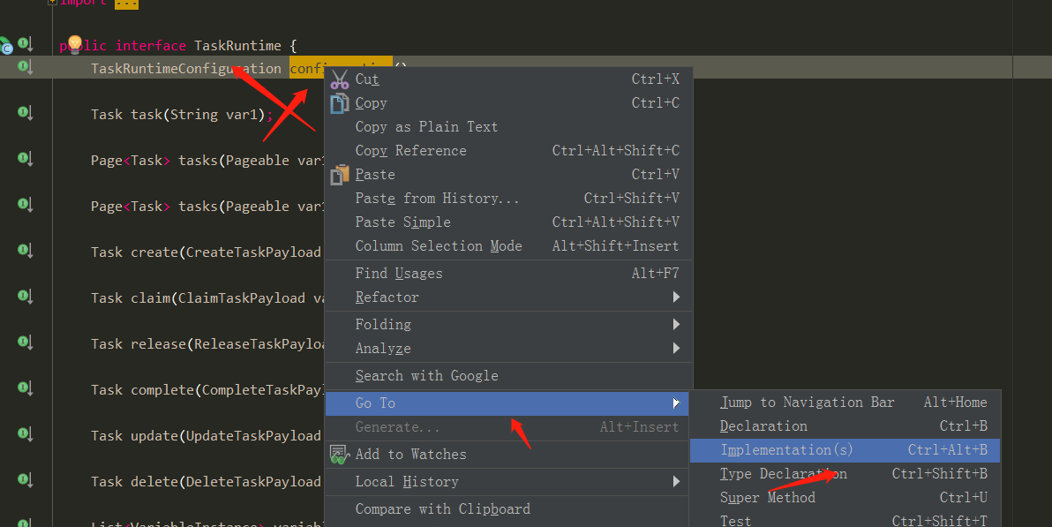This screenshot has width=1052, height=527.
Task: Click the Add to Watches eyeglasses icon
Action: pos(338,454)
